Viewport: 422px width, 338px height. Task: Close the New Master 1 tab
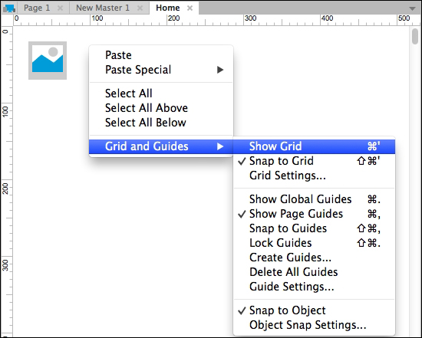click(140, 8)
